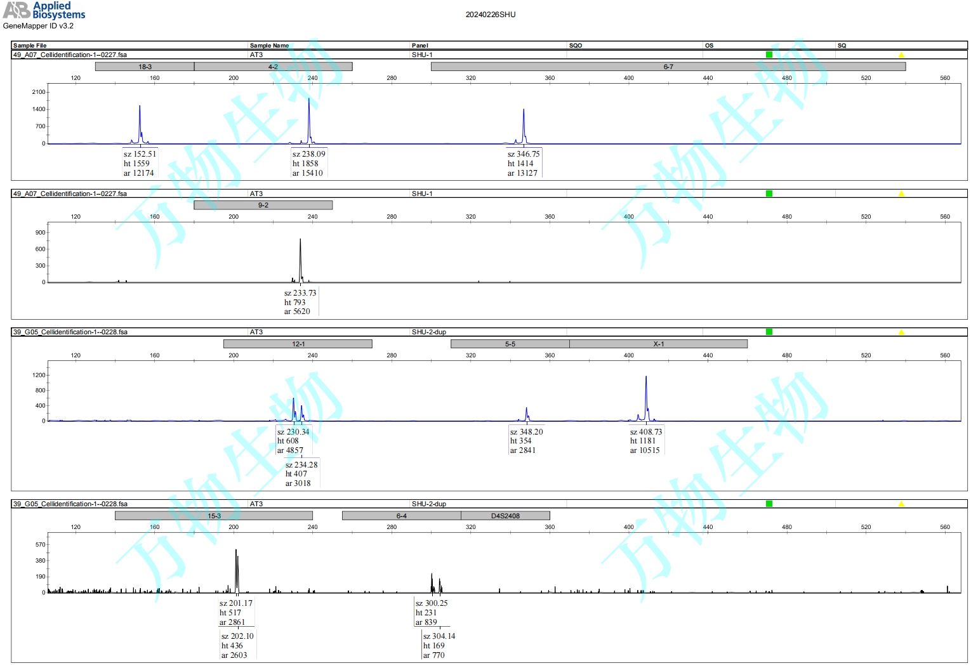Screen dimensions: 971x668
Task: Click the peak label showing sz 233.73
Action: coord(300,302)
